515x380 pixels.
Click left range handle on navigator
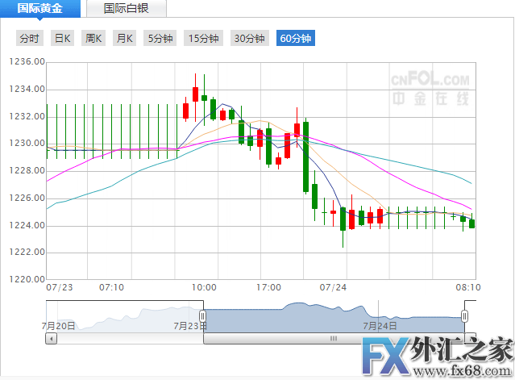[x=202, y=316]
